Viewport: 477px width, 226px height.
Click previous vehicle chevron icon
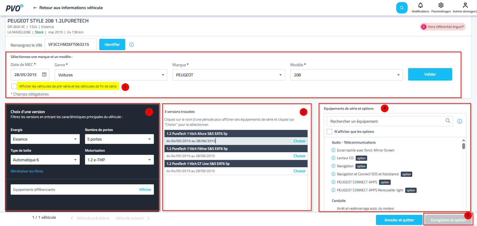coord(72,218)
